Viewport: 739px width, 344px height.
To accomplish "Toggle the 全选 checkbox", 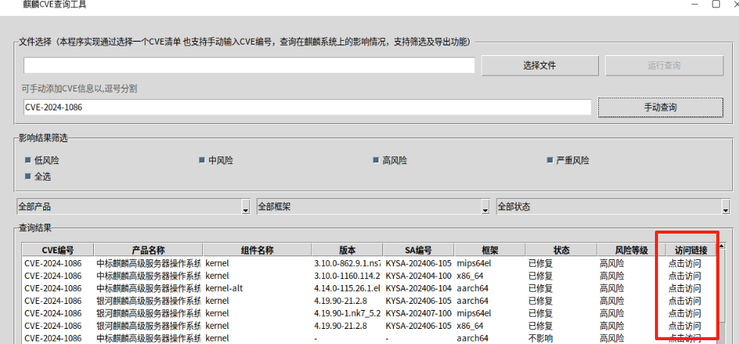I will pyautogui.click(x=38, y=177).
